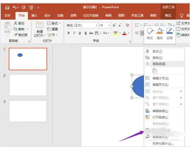The image size is (190, 147).
Task: Click the paste option clipboard icon in context menu
Action: [155, 71]
